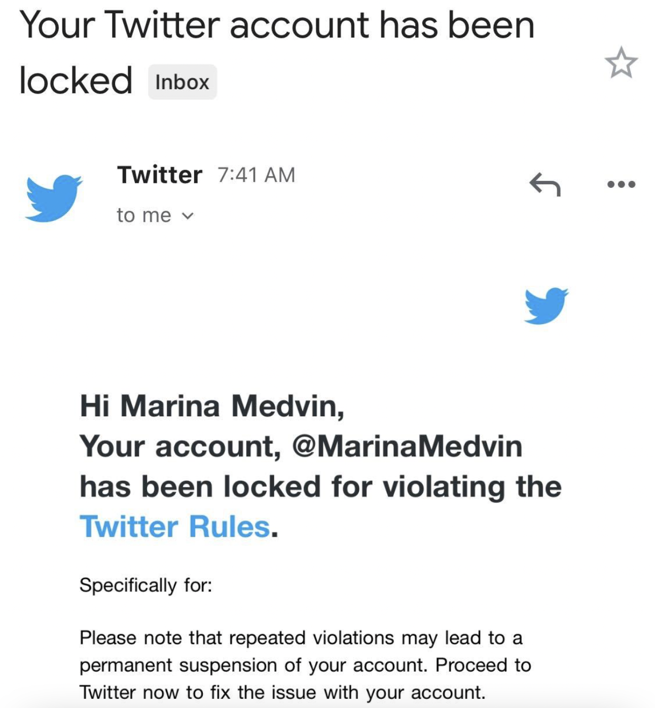Click the 'has been locked for violating the' line
This screenshot has width=655, height=708.
pos(321,486)
